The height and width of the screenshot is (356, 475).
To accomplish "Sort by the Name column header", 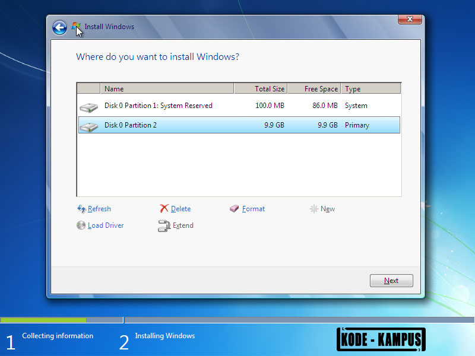I will pyautogui.click(x=167, y=88).
